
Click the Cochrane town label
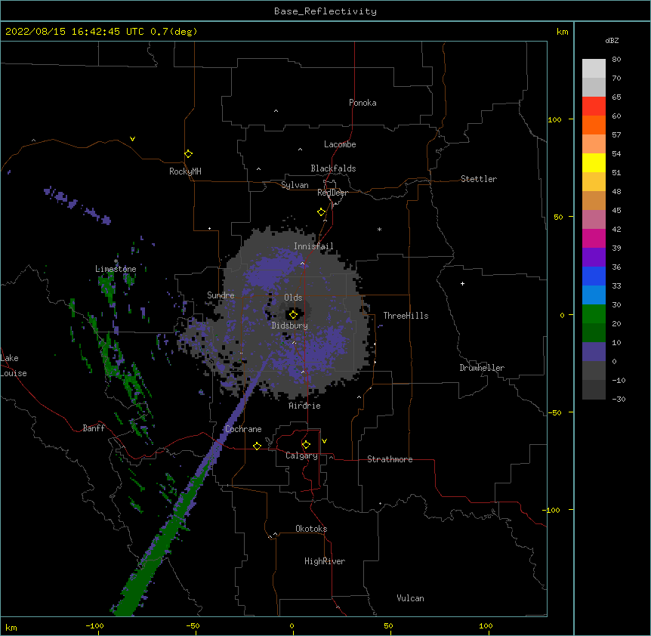[243, 429]
